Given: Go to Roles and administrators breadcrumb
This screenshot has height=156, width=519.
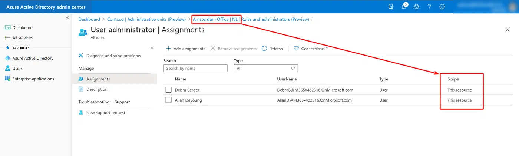Looking at the screenshot, I should (x=275, y=19).
